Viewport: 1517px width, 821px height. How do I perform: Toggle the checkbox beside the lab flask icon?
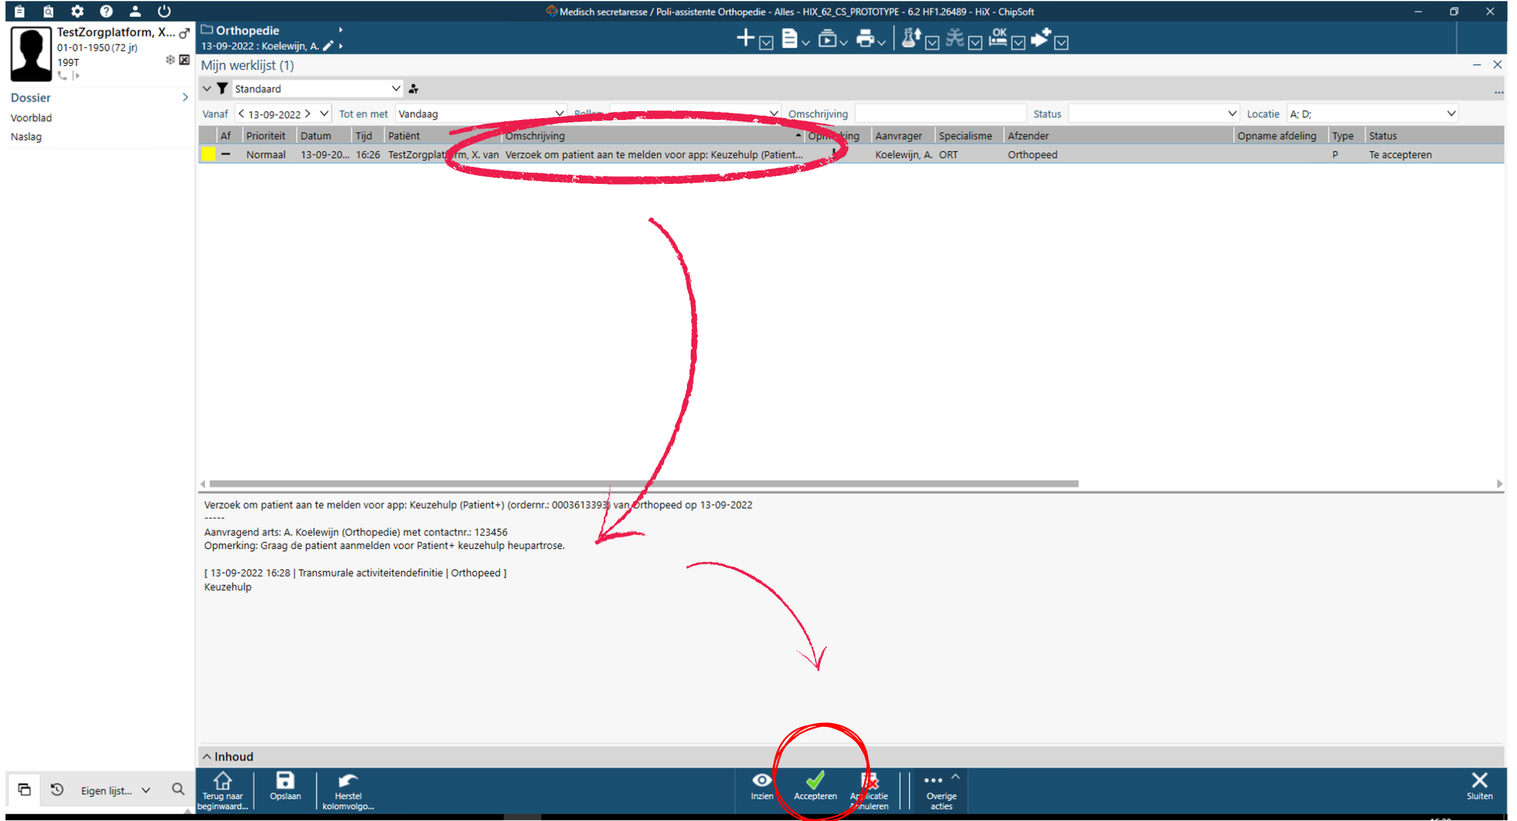coord(932,43)
